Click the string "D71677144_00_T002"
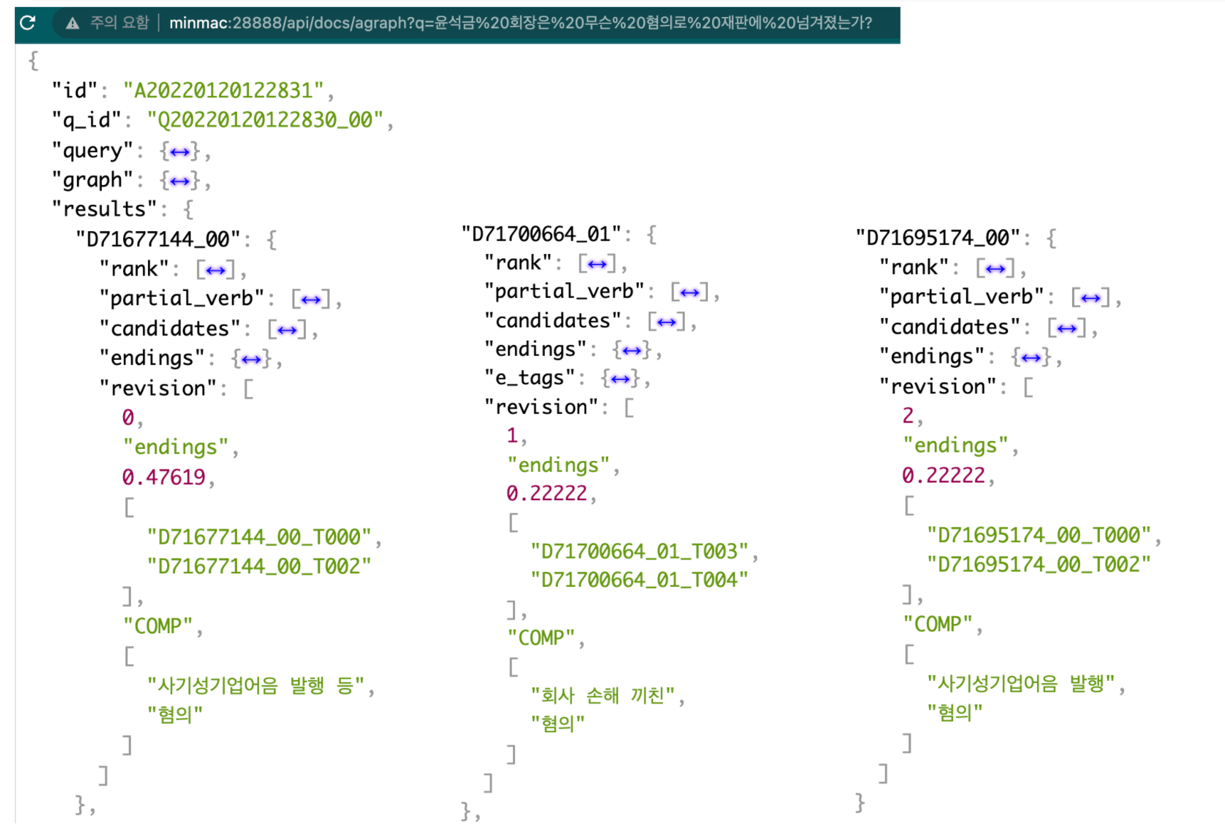 259,566
